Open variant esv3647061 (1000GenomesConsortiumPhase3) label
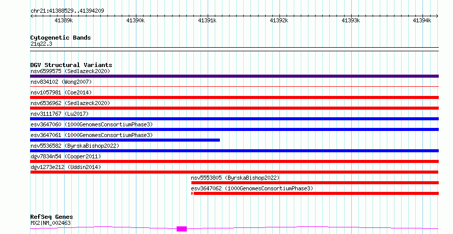The height and width of the screenshot is (234, 453). click(x=92, y=135)
